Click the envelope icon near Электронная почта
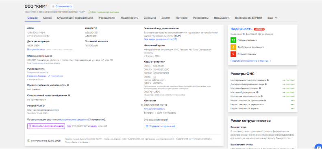322x151 pixels. [x=142, y=105]
